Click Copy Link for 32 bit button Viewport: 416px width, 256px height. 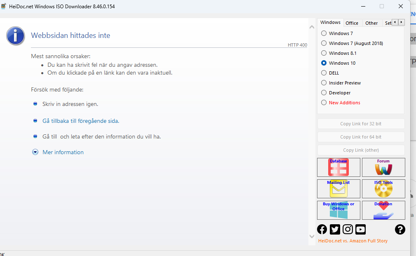coord(361,124)
